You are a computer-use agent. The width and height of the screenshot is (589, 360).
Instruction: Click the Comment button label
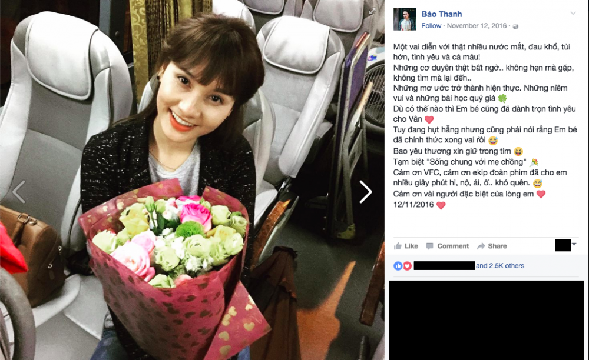coord(453,246)
